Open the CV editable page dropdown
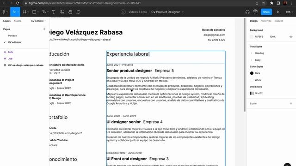Viewport: 296px width, 166px height. point(38,21)
